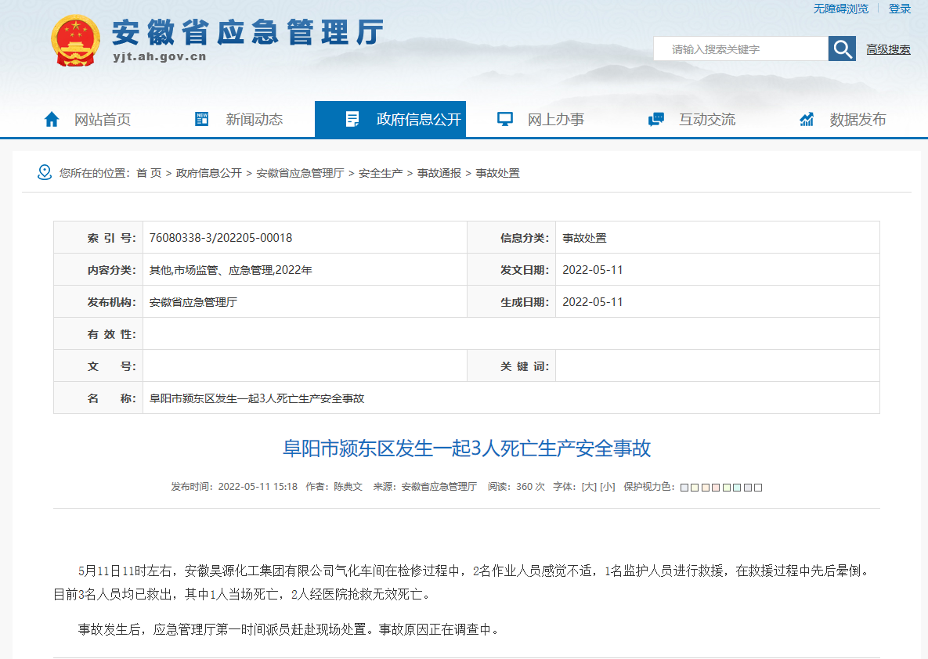Click the document icon beside 政府信息公开
This screenshot has height=659, width=928.
pos(352,119)
